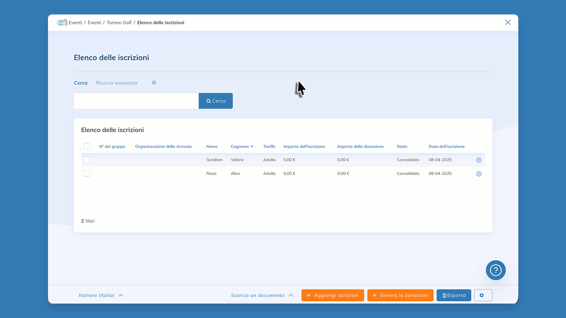566x318 pixels.
Task: Click the Esporta export button
Action: click(454, 295)
